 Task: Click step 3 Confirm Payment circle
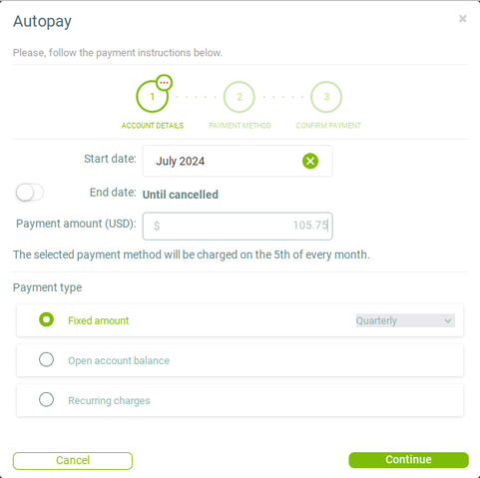pyautogui.click(x=326, y=97)
